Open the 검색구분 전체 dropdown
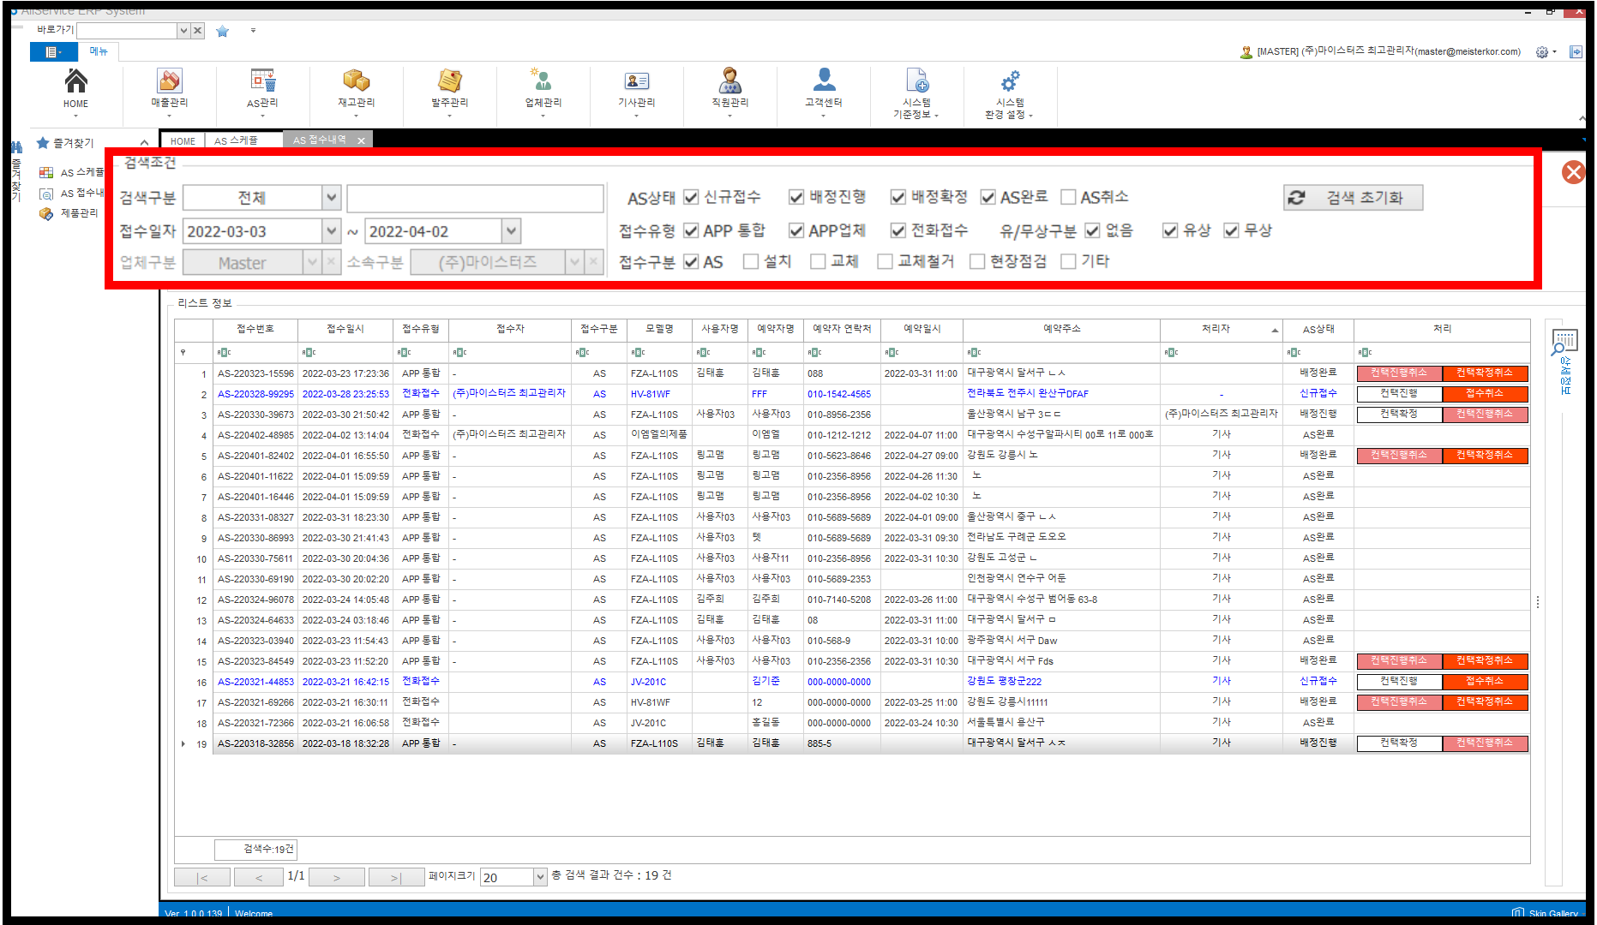Screen dimensions: 1597x925 (332, 198)
